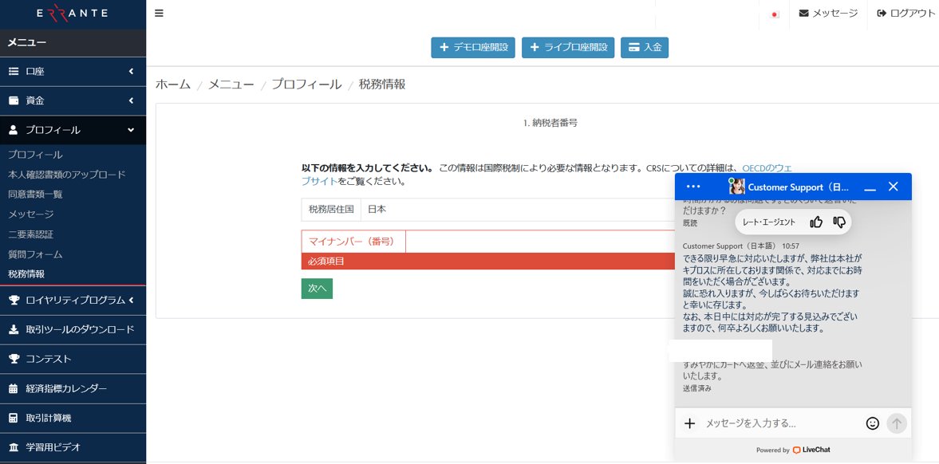Click the LiveChat logo
This screenshot has height=464, width=939.
click(x=811, y=450)
